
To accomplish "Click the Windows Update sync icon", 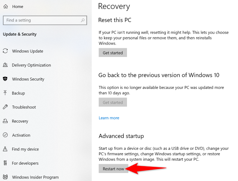I will 5,51.
